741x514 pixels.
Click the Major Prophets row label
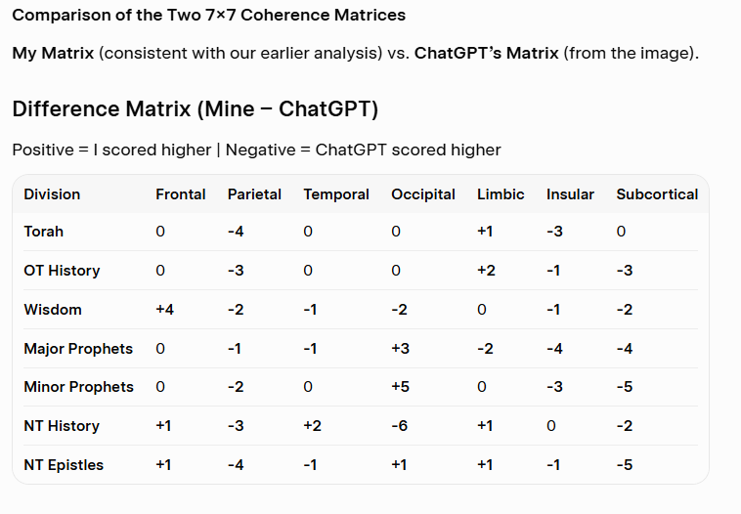78,349
